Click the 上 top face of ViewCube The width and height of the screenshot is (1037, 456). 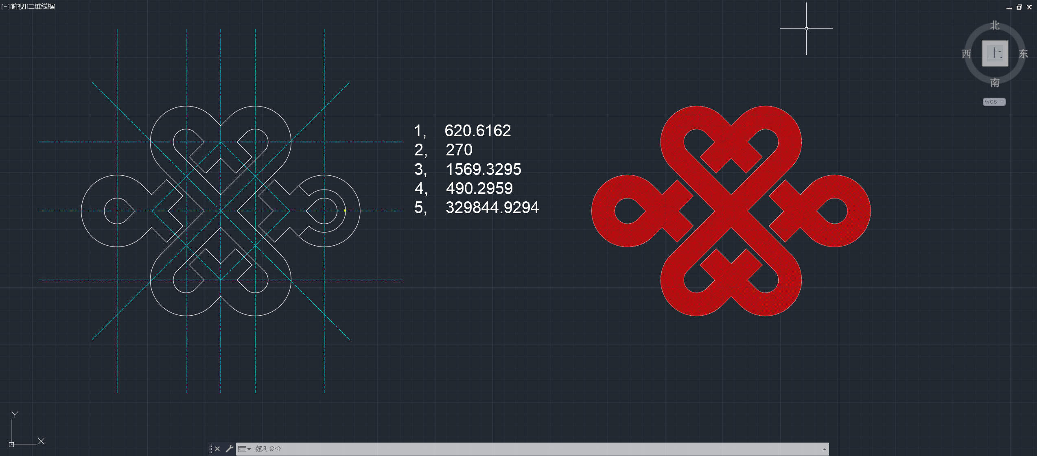(995, 53)
